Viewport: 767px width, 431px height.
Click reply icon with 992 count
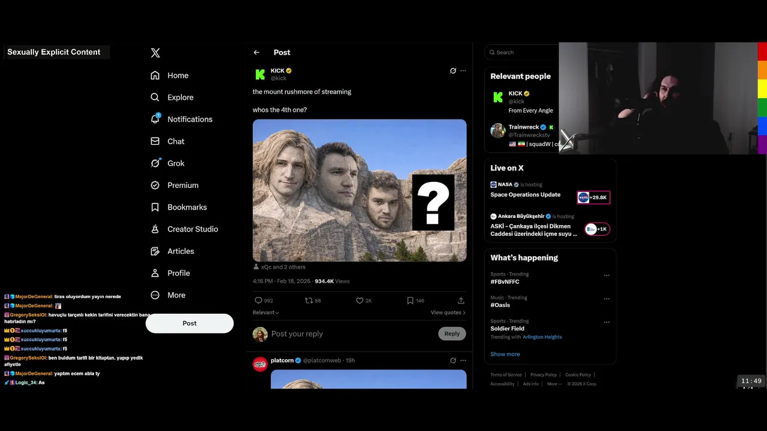click(264, 301)
